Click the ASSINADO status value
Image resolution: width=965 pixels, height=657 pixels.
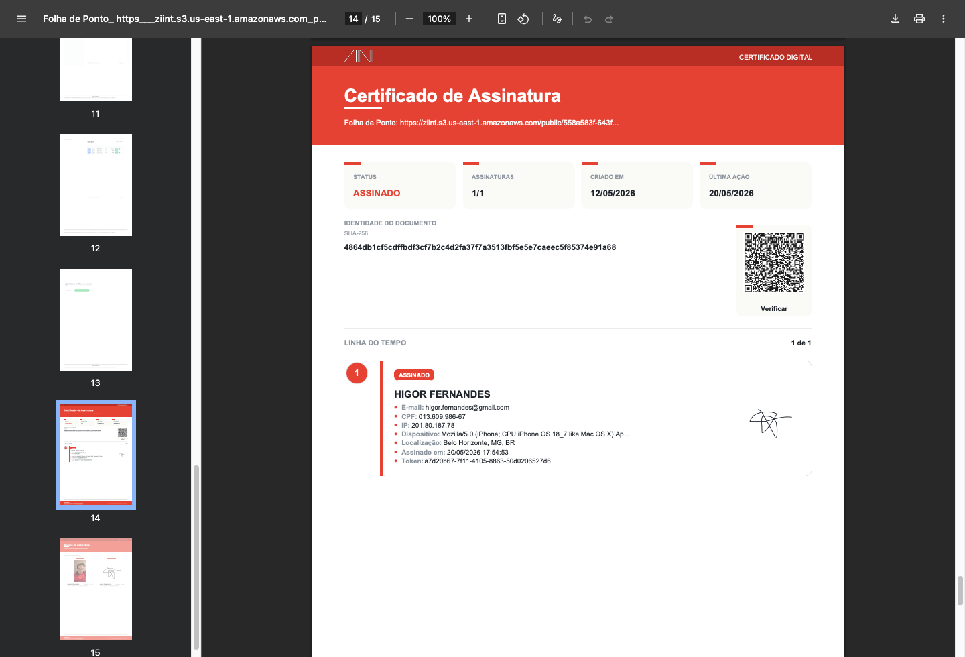pyautogui.click(x=377, y=193)
